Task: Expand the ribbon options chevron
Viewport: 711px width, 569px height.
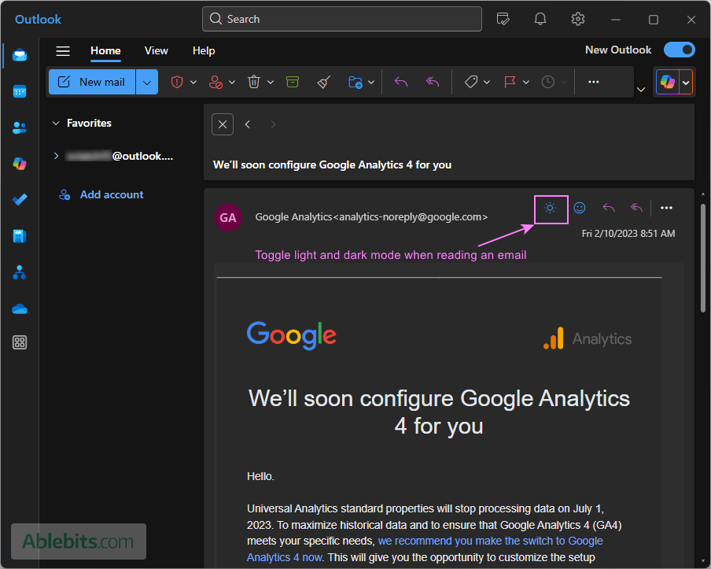Action: pyautogui.click(x=641, y=90)
